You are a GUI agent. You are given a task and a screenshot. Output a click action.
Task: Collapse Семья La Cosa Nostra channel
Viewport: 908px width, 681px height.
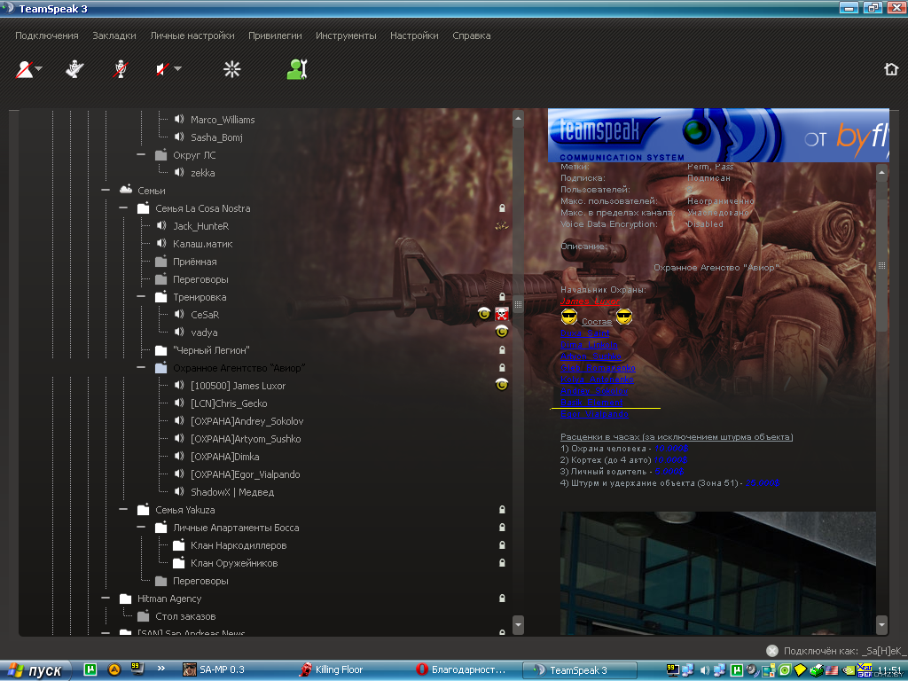click(123, 207)
